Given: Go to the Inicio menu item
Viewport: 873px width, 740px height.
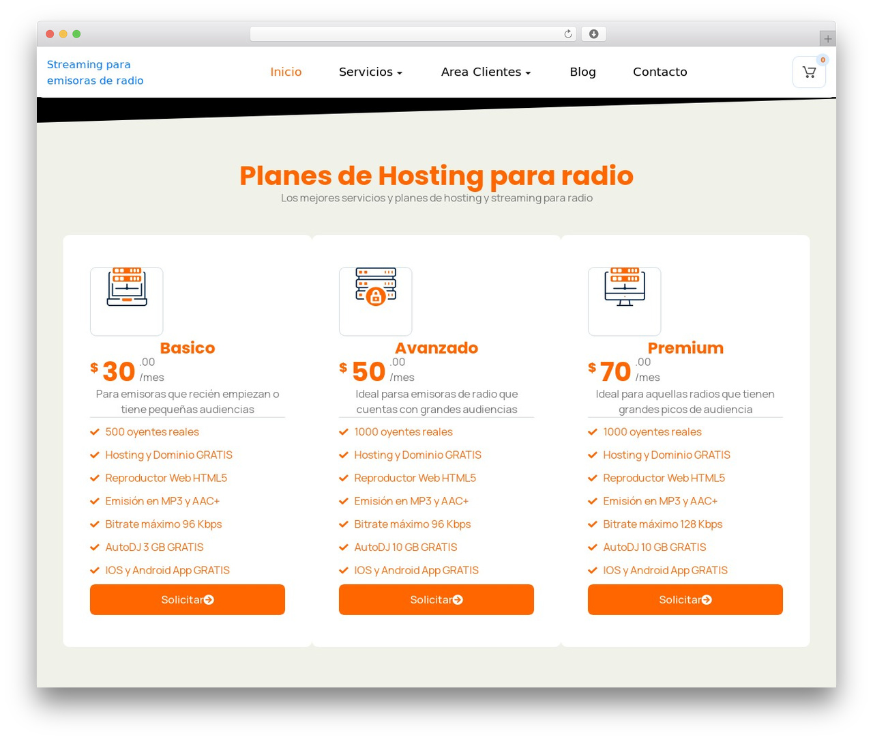Looking at the screenshot, I should (x=286, y=72).
